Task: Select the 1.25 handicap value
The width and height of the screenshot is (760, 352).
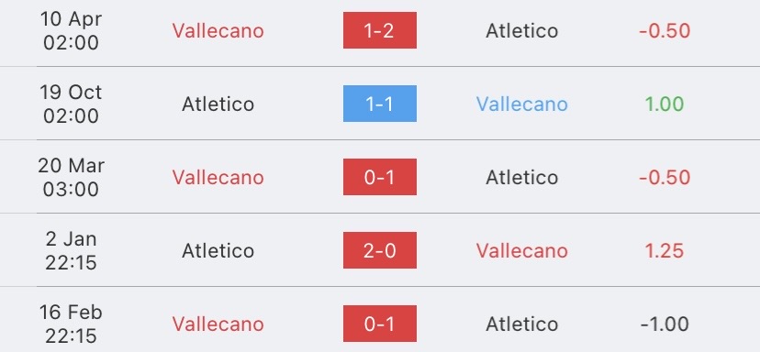Action: pyautogui.click(x=665, y=251)
